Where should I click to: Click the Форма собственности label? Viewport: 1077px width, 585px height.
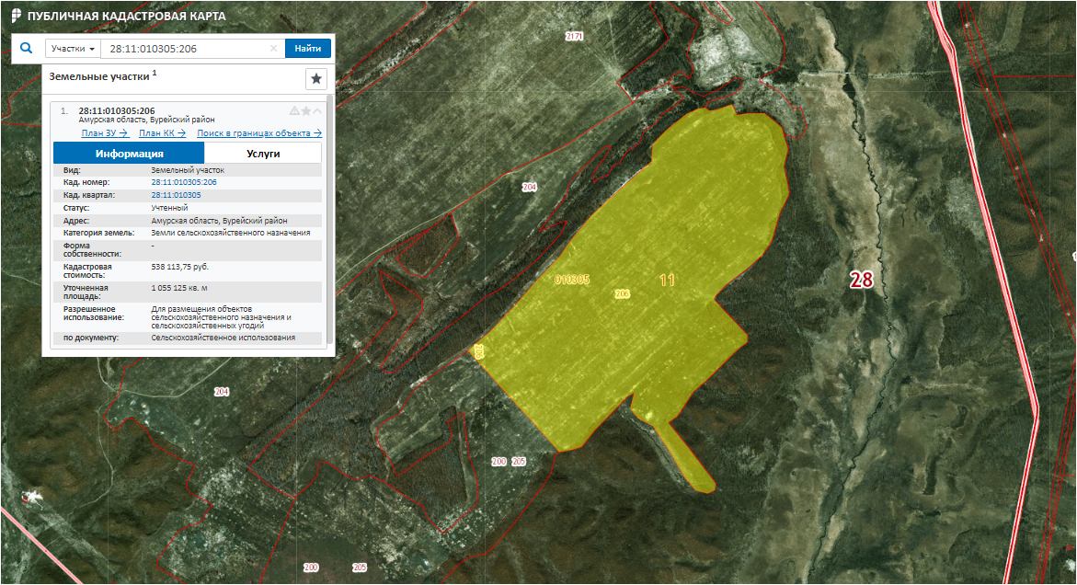[92, 249]
